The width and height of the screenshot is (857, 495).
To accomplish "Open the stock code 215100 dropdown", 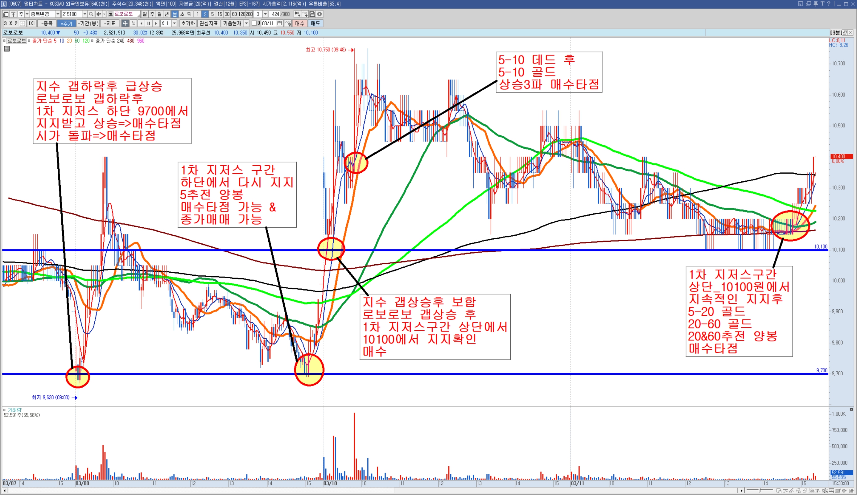I will tap(85, 14).
